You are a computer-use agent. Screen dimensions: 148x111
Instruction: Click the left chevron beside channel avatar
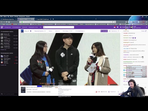coord(20,31)
